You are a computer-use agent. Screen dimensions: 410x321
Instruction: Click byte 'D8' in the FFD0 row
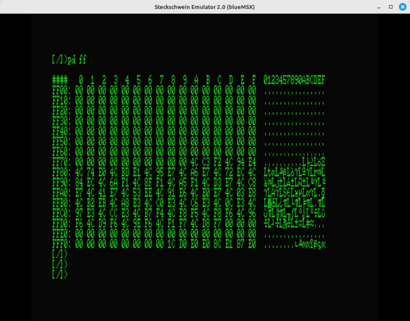tap(206, 224)
